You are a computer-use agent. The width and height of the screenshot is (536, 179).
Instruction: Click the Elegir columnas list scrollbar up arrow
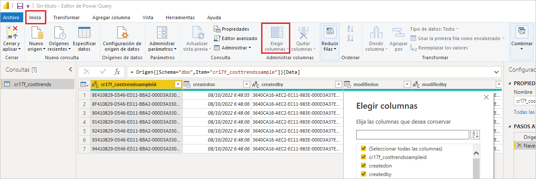476,153
